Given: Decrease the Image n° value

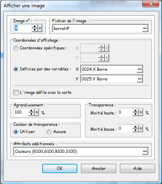Looking at the screenshot, I should pyautogui.click(x=35, y=30).
